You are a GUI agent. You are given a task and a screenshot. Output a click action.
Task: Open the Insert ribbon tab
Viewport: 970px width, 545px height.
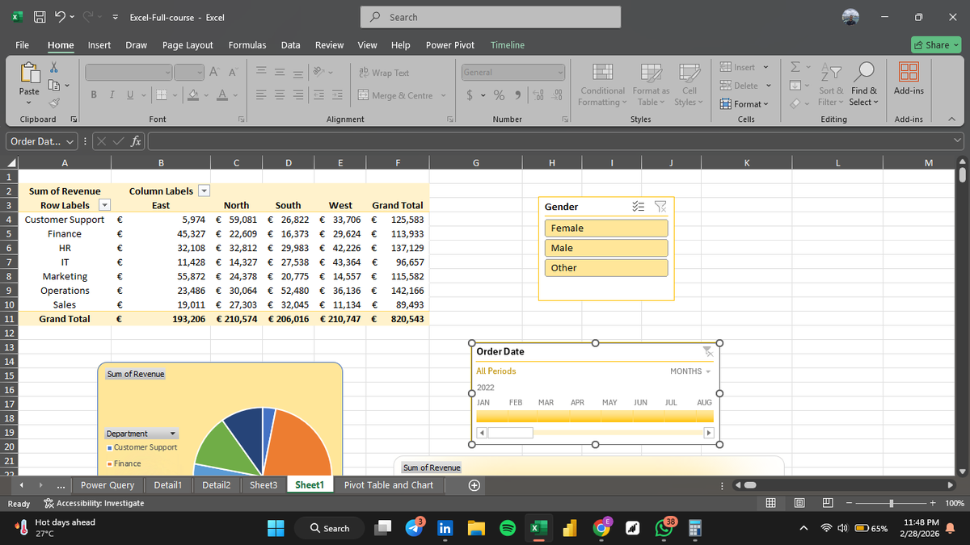pyautogui.click(x=99, y=45)
